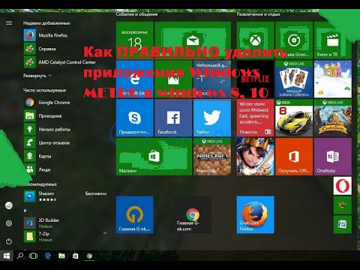Open the user account avatar

click(x=9, y=205)
